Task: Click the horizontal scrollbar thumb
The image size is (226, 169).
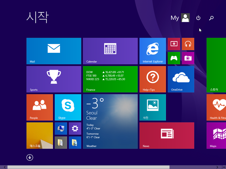Action: (88, 167)
